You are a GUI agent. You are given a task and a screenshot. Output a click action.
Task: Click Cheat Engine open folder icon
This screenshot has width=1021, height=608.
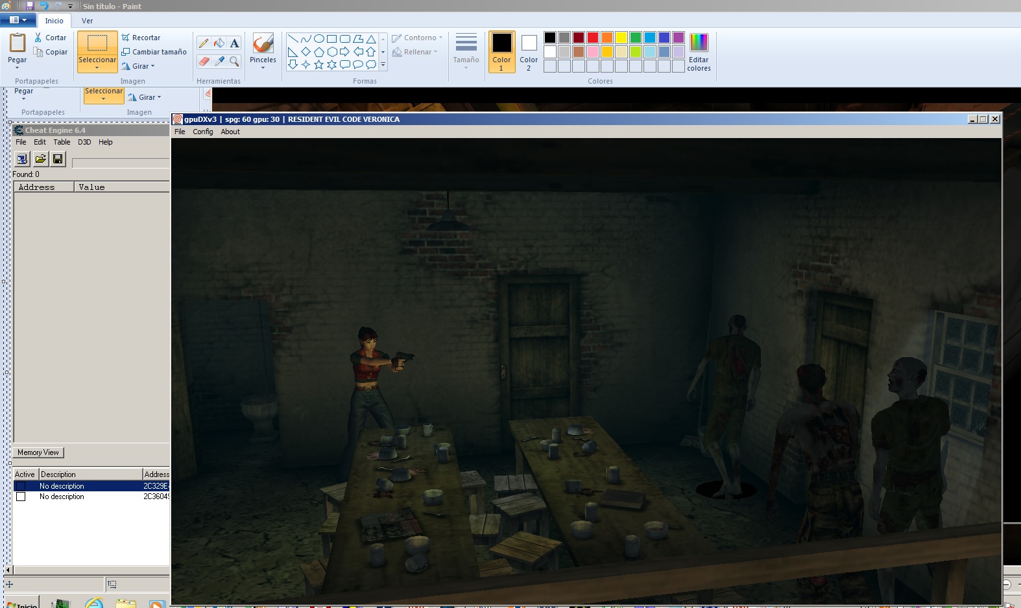(40, 159)
